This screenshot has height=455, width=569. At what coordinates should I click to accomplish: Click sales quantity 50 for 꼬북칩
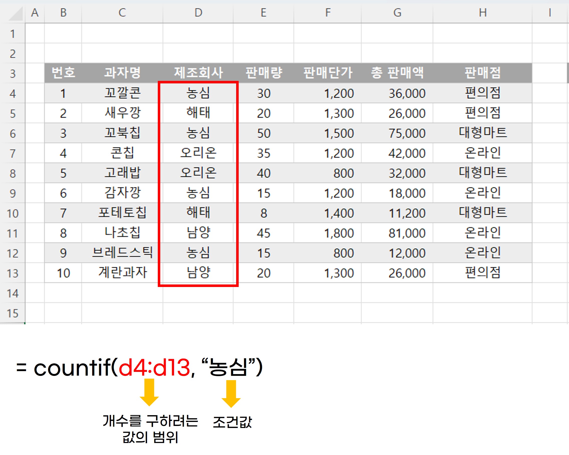click(264, 133)
